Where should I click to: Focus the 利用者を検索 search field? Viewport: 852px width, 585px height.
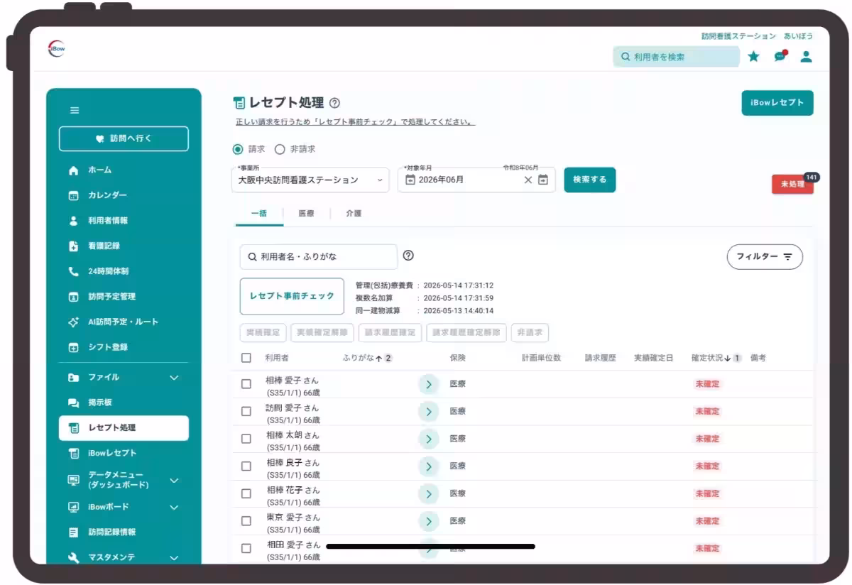click(676, 57)
